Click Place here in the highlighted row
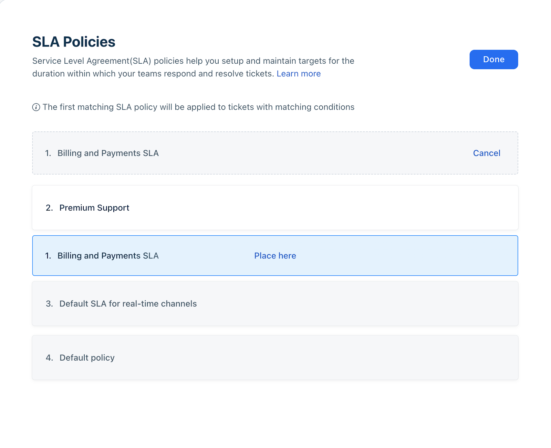The image size is (551, 448). 275,256
